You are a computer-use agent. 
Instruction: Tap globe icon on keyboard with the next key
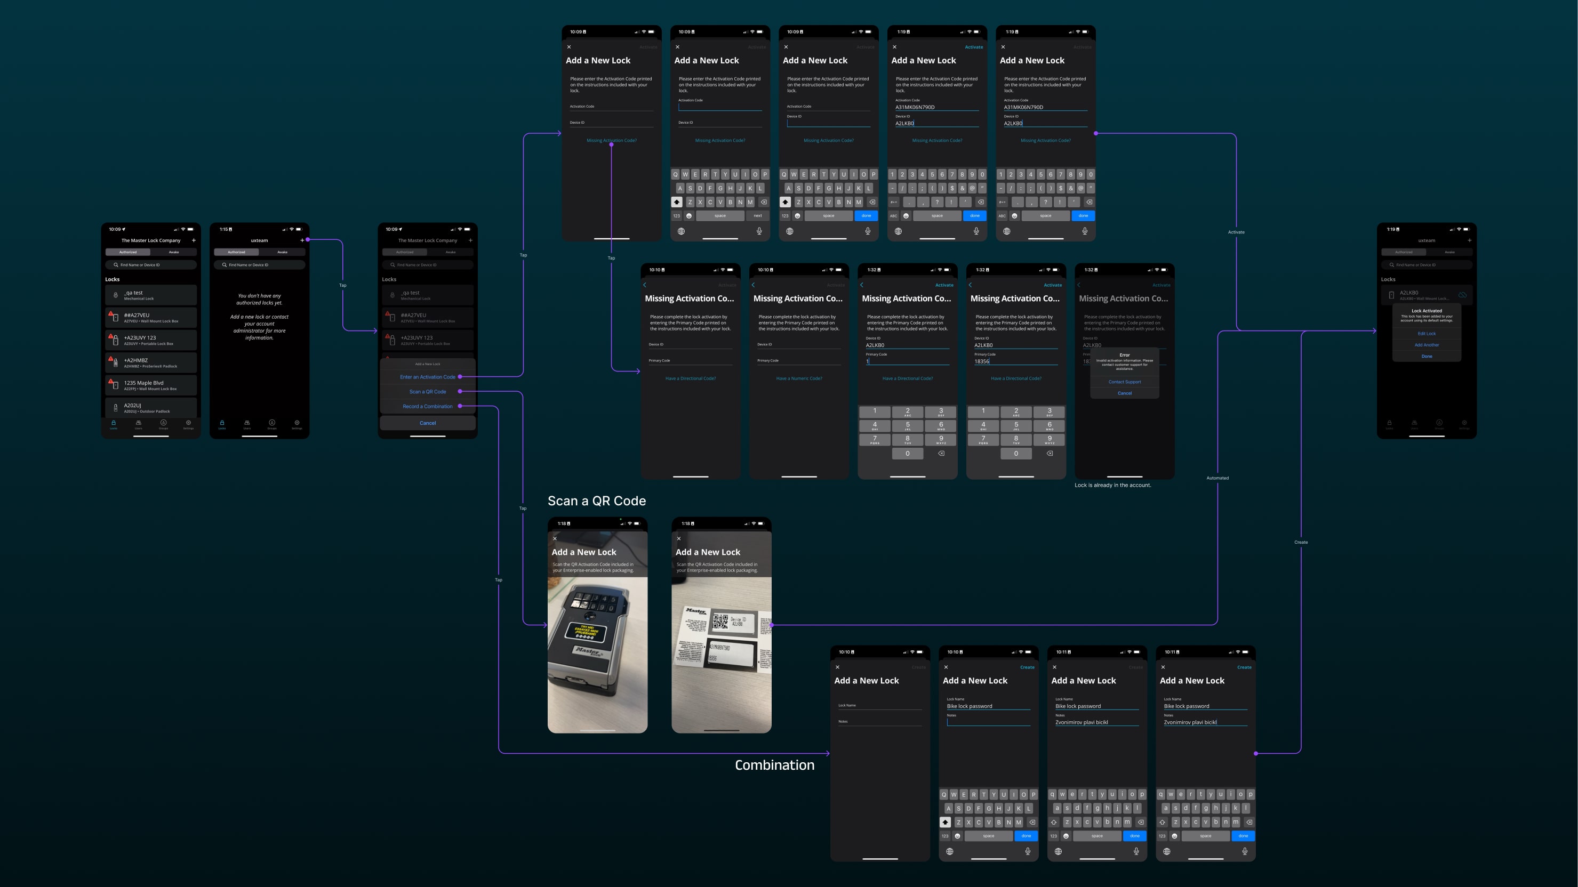(681, 231)
